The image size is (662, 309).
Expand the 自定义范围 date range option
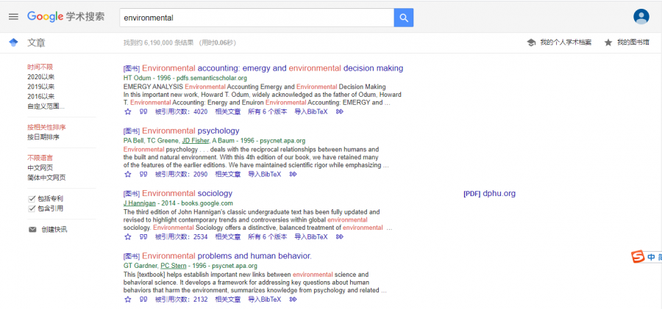click(x=46, y=106)
